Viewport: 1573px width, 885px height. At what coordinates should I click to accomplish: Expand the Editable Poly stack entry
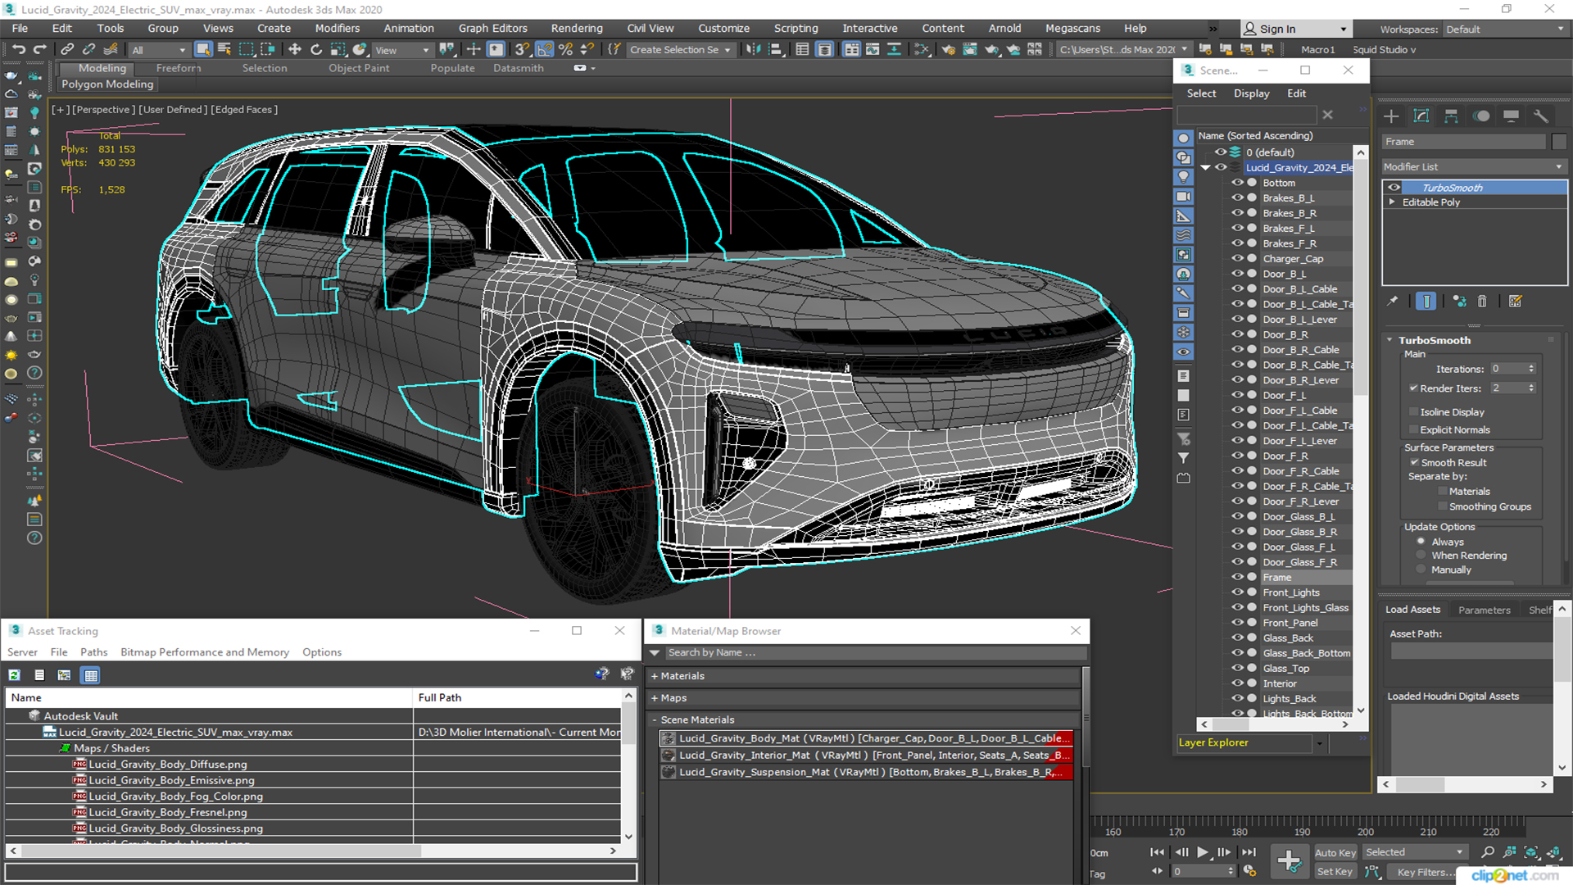[x=1392, y=202]
